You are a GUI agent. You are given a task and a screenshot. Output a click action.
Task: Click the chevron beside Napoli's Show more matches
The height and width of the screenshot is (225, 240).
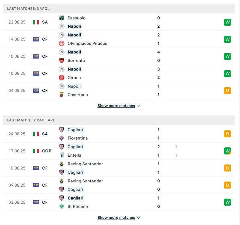click(x=138, y=106)
